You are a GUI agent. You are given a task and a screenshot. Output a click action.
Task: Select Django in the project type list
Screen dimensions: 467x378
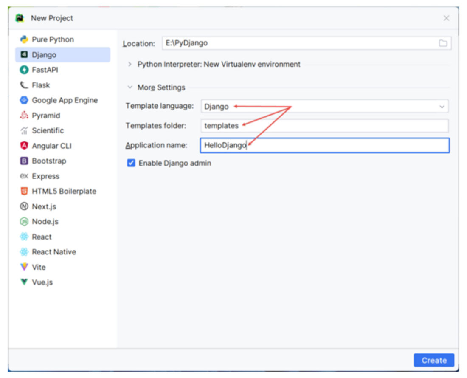click(x=44, y=55)
